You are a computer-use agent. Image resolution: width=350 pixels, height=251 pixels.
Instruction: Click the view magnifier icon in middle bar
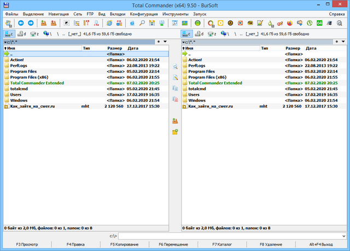pos(175,66)
